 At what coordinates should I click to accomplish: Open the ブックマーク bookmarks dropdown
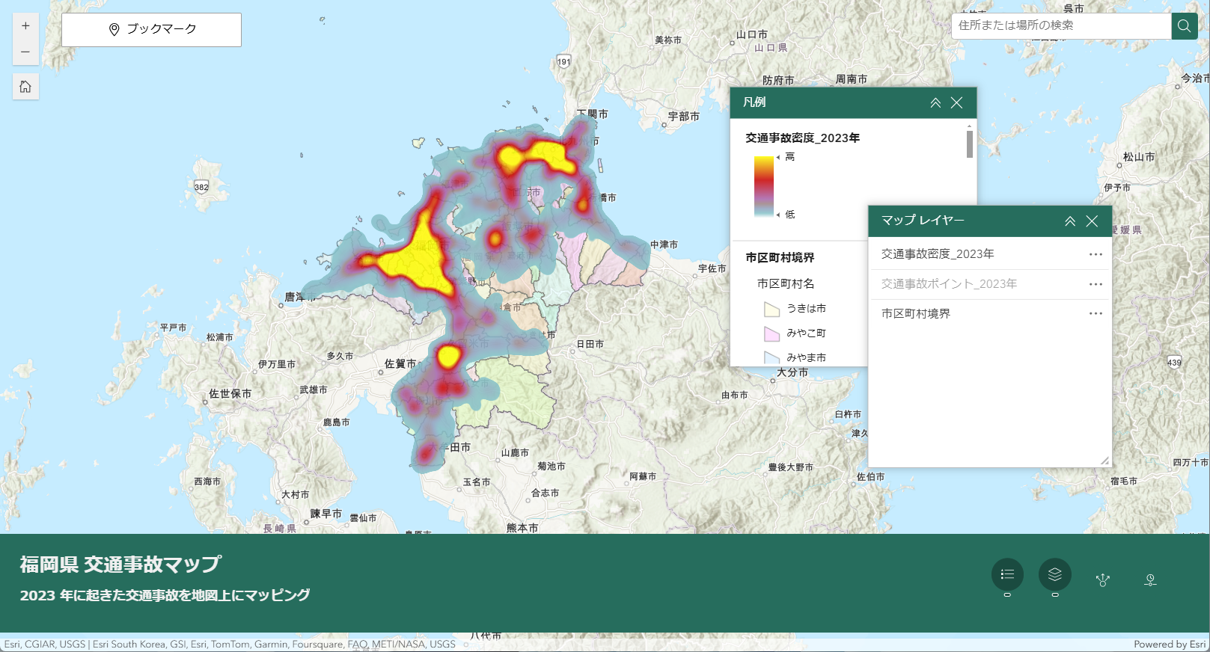151,30
